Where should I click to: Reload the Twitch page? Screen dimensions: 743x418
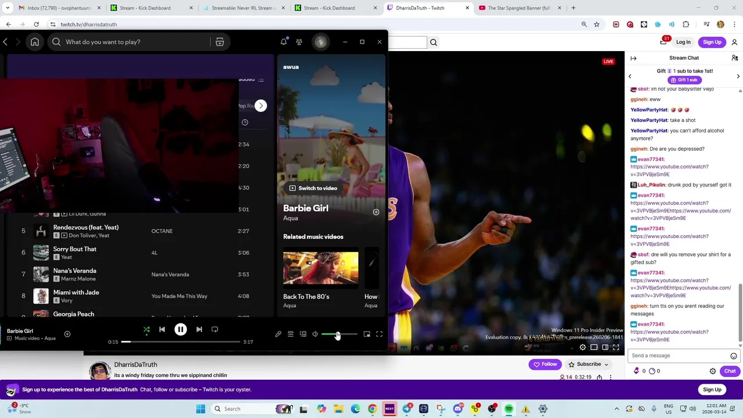(x=36, y=24)
